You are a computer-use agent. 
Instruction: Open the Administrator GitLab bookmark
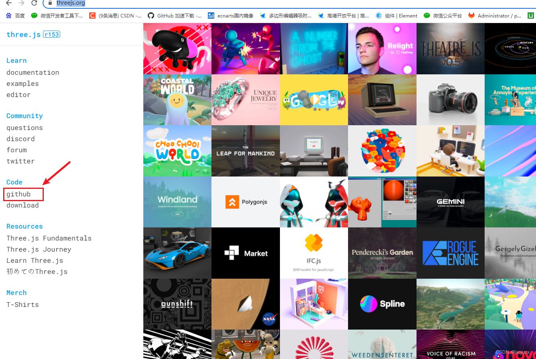(x=495, y=16)
